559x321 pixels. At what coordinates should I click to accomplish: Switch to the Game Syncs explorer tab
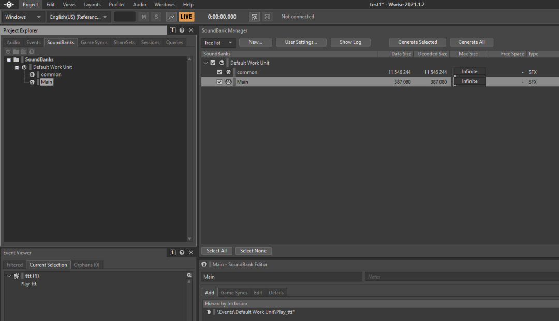pyautogui.click(x=94, y=43)
